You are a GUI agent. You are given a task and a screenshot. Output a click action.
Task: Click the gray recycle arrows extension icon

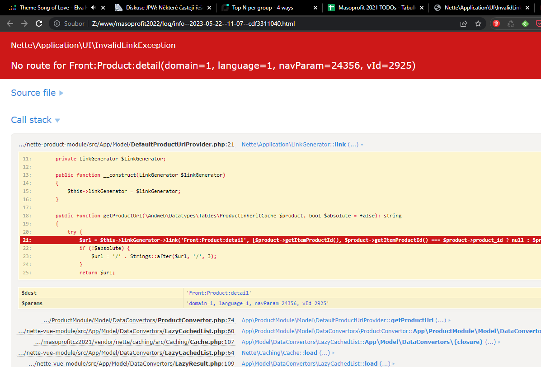pos(511,24)
